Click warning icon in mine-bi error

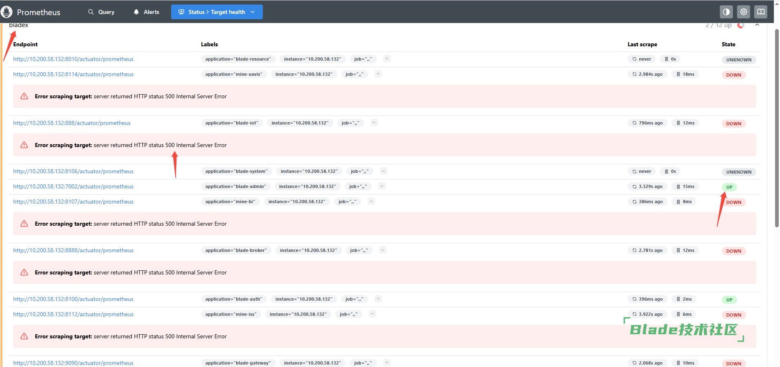point(24,224)
